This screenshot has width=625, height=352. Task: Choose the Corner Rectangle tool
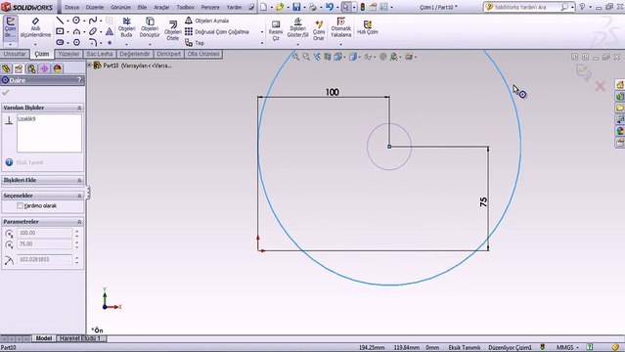click(60, 31)
